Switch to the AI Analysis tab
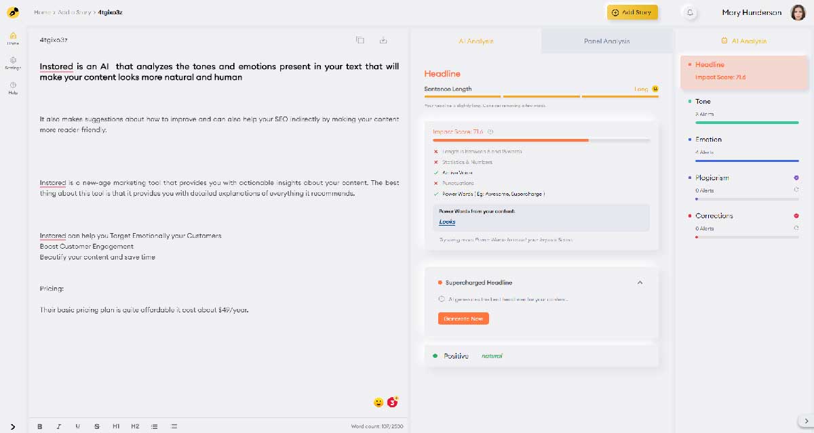Screen dimensions: 814x433 click(476, 41)
